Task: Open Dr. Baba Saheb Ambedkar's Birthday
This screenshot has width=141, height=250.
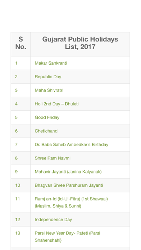Action: (x=72, y=145)
